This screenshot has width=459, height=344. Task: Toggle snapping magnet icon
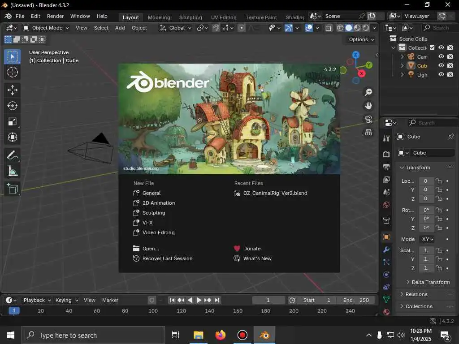tap(216, 28)
